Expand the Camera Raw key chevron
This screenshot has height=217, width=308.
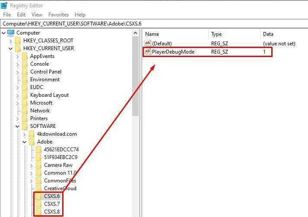click(32, 166)
